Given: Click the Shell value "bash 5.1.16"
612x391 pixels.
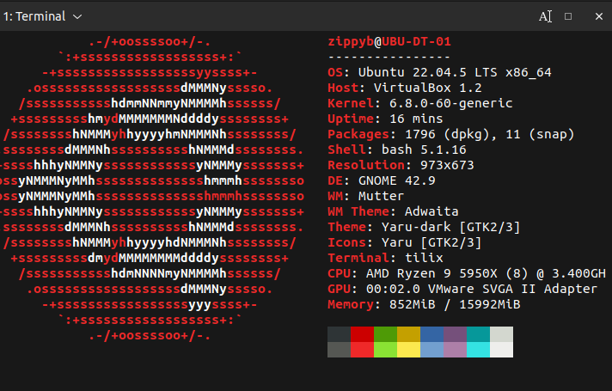Looking at the screenshot, I should 424,150.
